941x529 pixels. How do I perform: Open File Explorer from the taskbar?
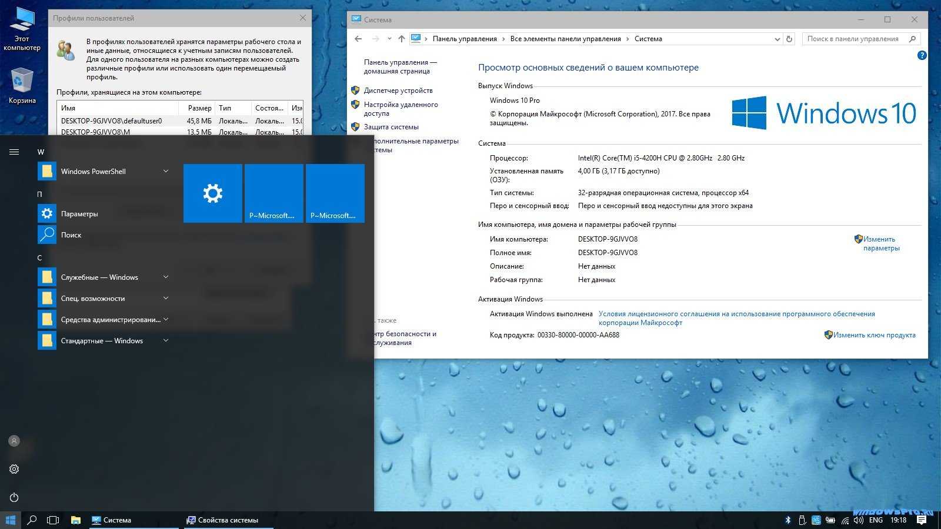pos(75,520)
